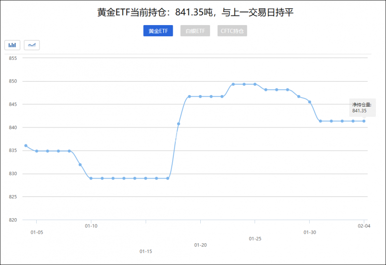Click the data point on 840 rise

click(179, 124)
